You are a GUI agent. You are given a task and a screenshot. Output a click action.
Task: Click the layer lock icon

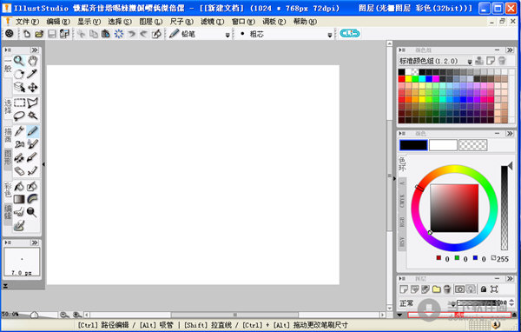[484, 289]
